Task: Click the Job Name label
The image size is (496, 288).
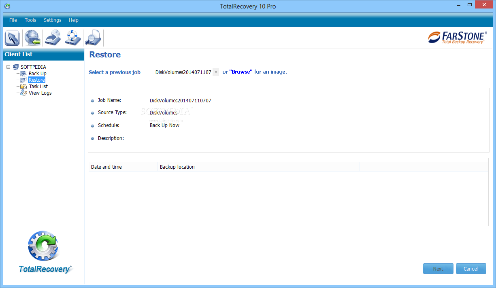Action: (109, 100)
